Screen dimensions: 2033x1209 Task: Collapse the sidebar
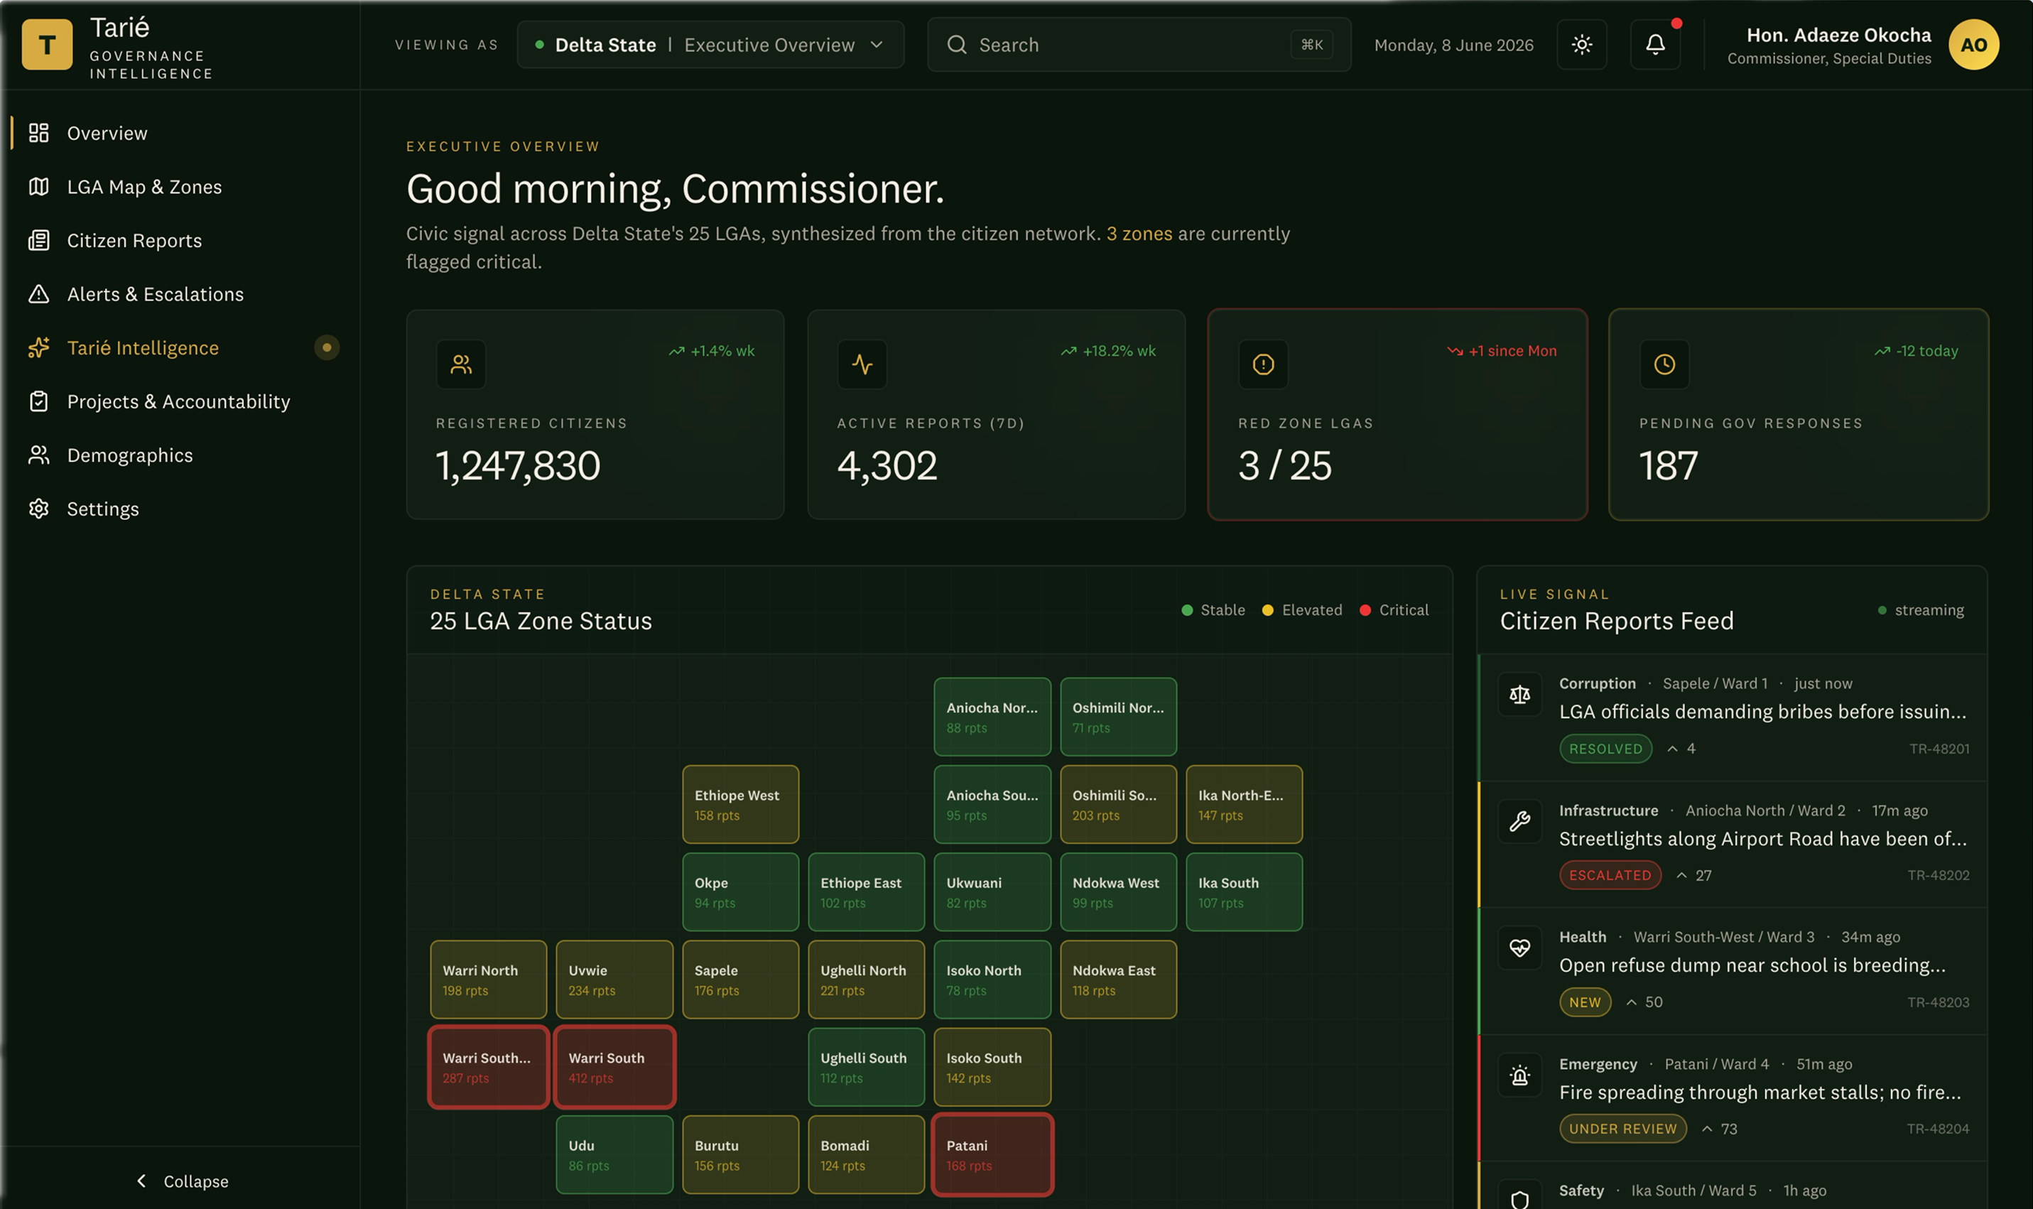click(182, 1181)
